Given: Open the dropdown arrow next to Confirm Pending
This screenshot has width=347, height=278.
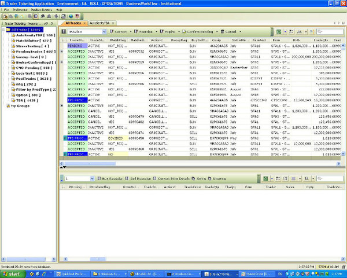Looking at the screenshot, I should (217, 32).
